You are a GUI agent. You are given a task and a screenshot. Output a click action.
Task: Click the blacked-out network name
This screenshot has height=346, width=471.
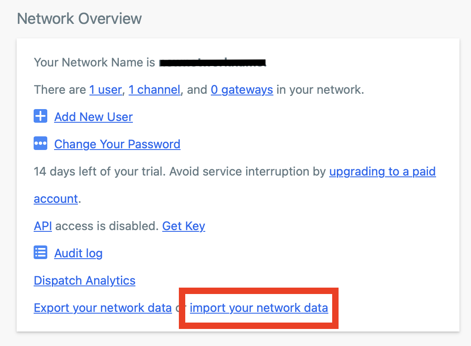(213, 63)
